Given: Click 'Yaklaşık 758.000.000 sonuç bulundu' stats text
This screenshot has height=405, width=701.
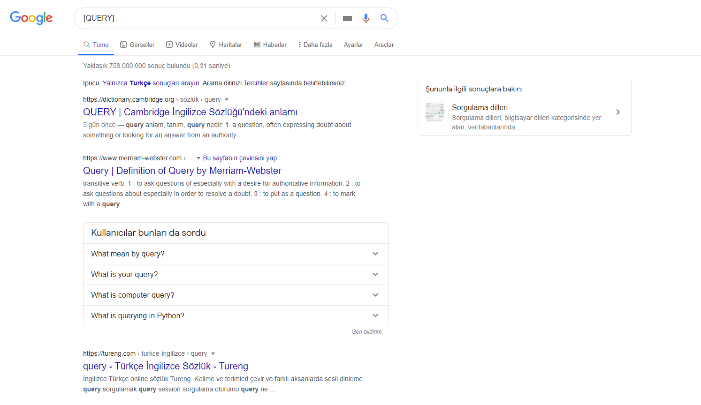Looking at the screenshot, I should [157, 66].
